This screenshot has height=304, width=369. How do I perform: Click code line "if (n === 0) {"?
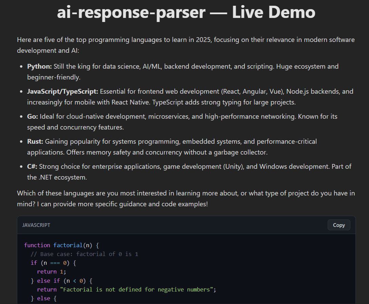tap(54, 263)
